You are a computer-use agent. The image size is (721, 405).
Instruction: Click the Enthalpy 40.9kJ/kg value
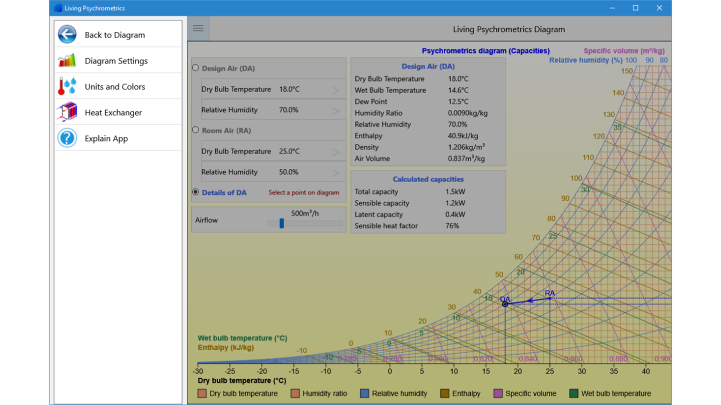pyautogui.click(x=463, y=135)
